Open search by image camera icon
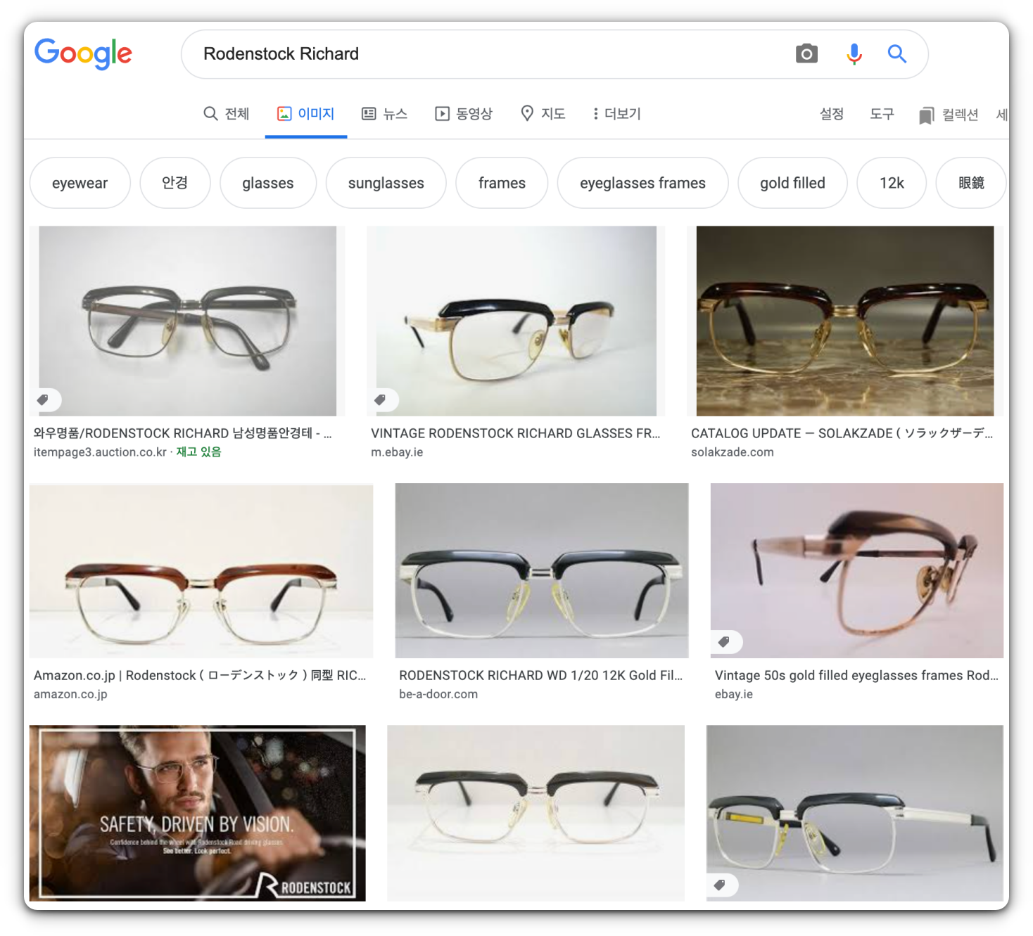This screenshot has width=1033, height=936. (806, 53)
